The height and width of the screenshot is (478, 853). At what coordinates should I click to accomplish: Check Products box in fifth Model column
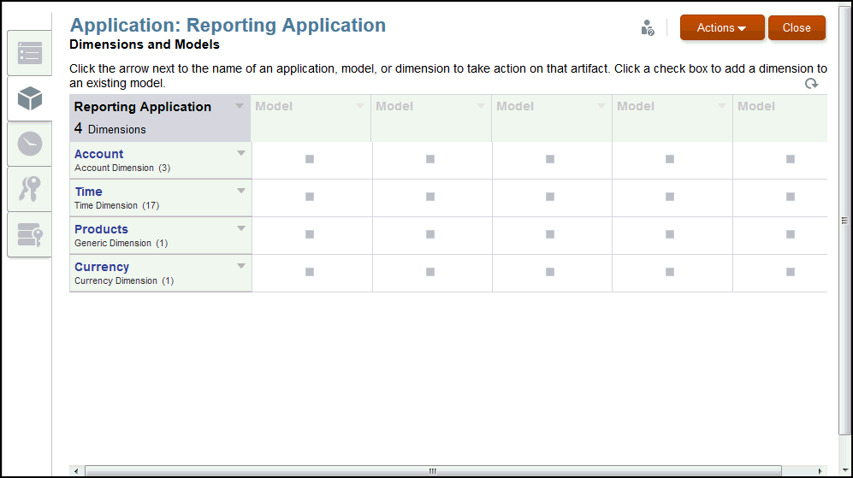tap(791, 233)
